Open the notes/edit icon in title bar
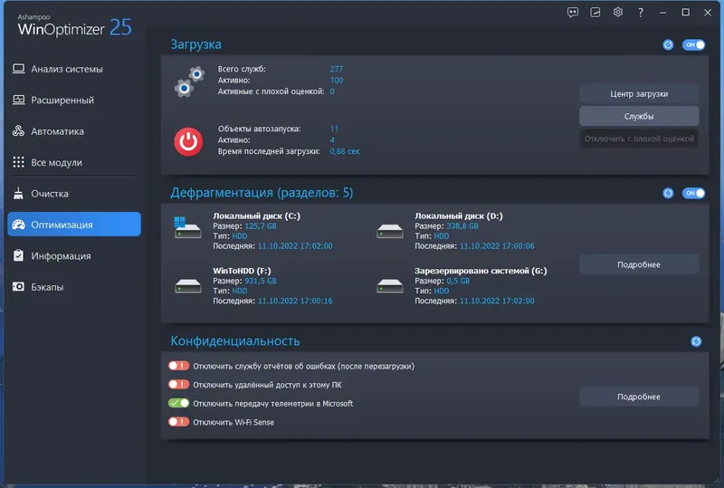The width and height of the screenshot is (724, 488). pyautogui.click(x=595, y=13)
